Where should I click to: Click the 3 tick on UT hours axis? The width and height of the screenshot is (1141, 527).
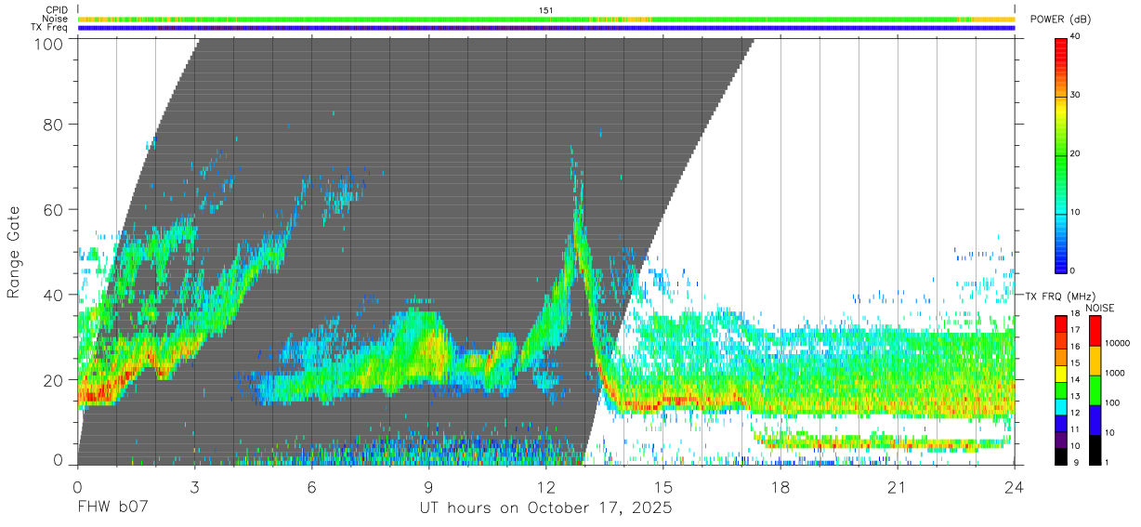pos(194,487)
